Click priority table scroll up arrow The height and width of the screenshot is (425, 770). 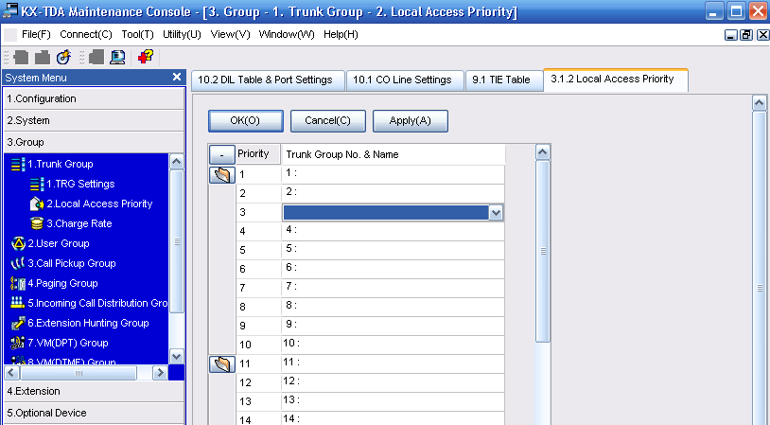(543, 151)
